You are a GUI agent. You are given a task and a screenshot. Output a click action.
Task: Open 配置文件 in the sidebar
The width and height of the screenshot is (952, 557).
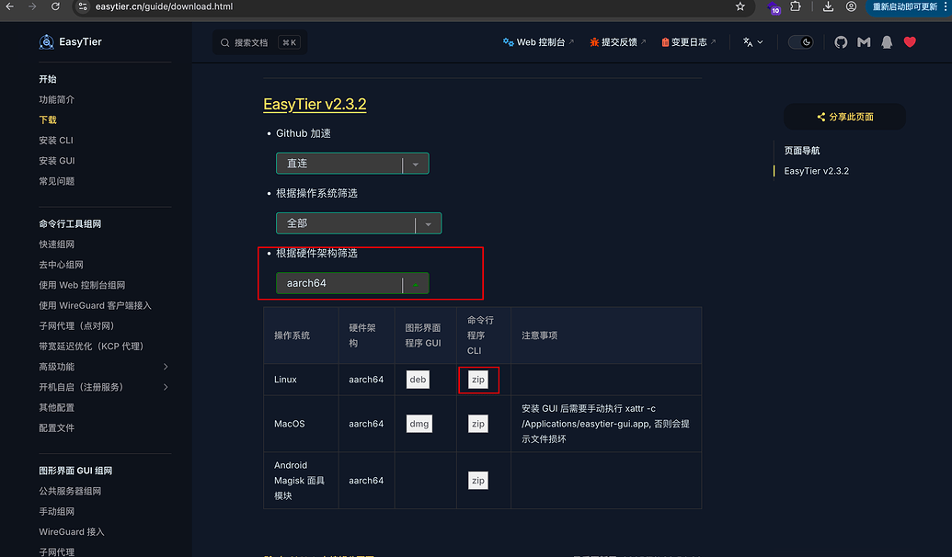tap(56, 427)
